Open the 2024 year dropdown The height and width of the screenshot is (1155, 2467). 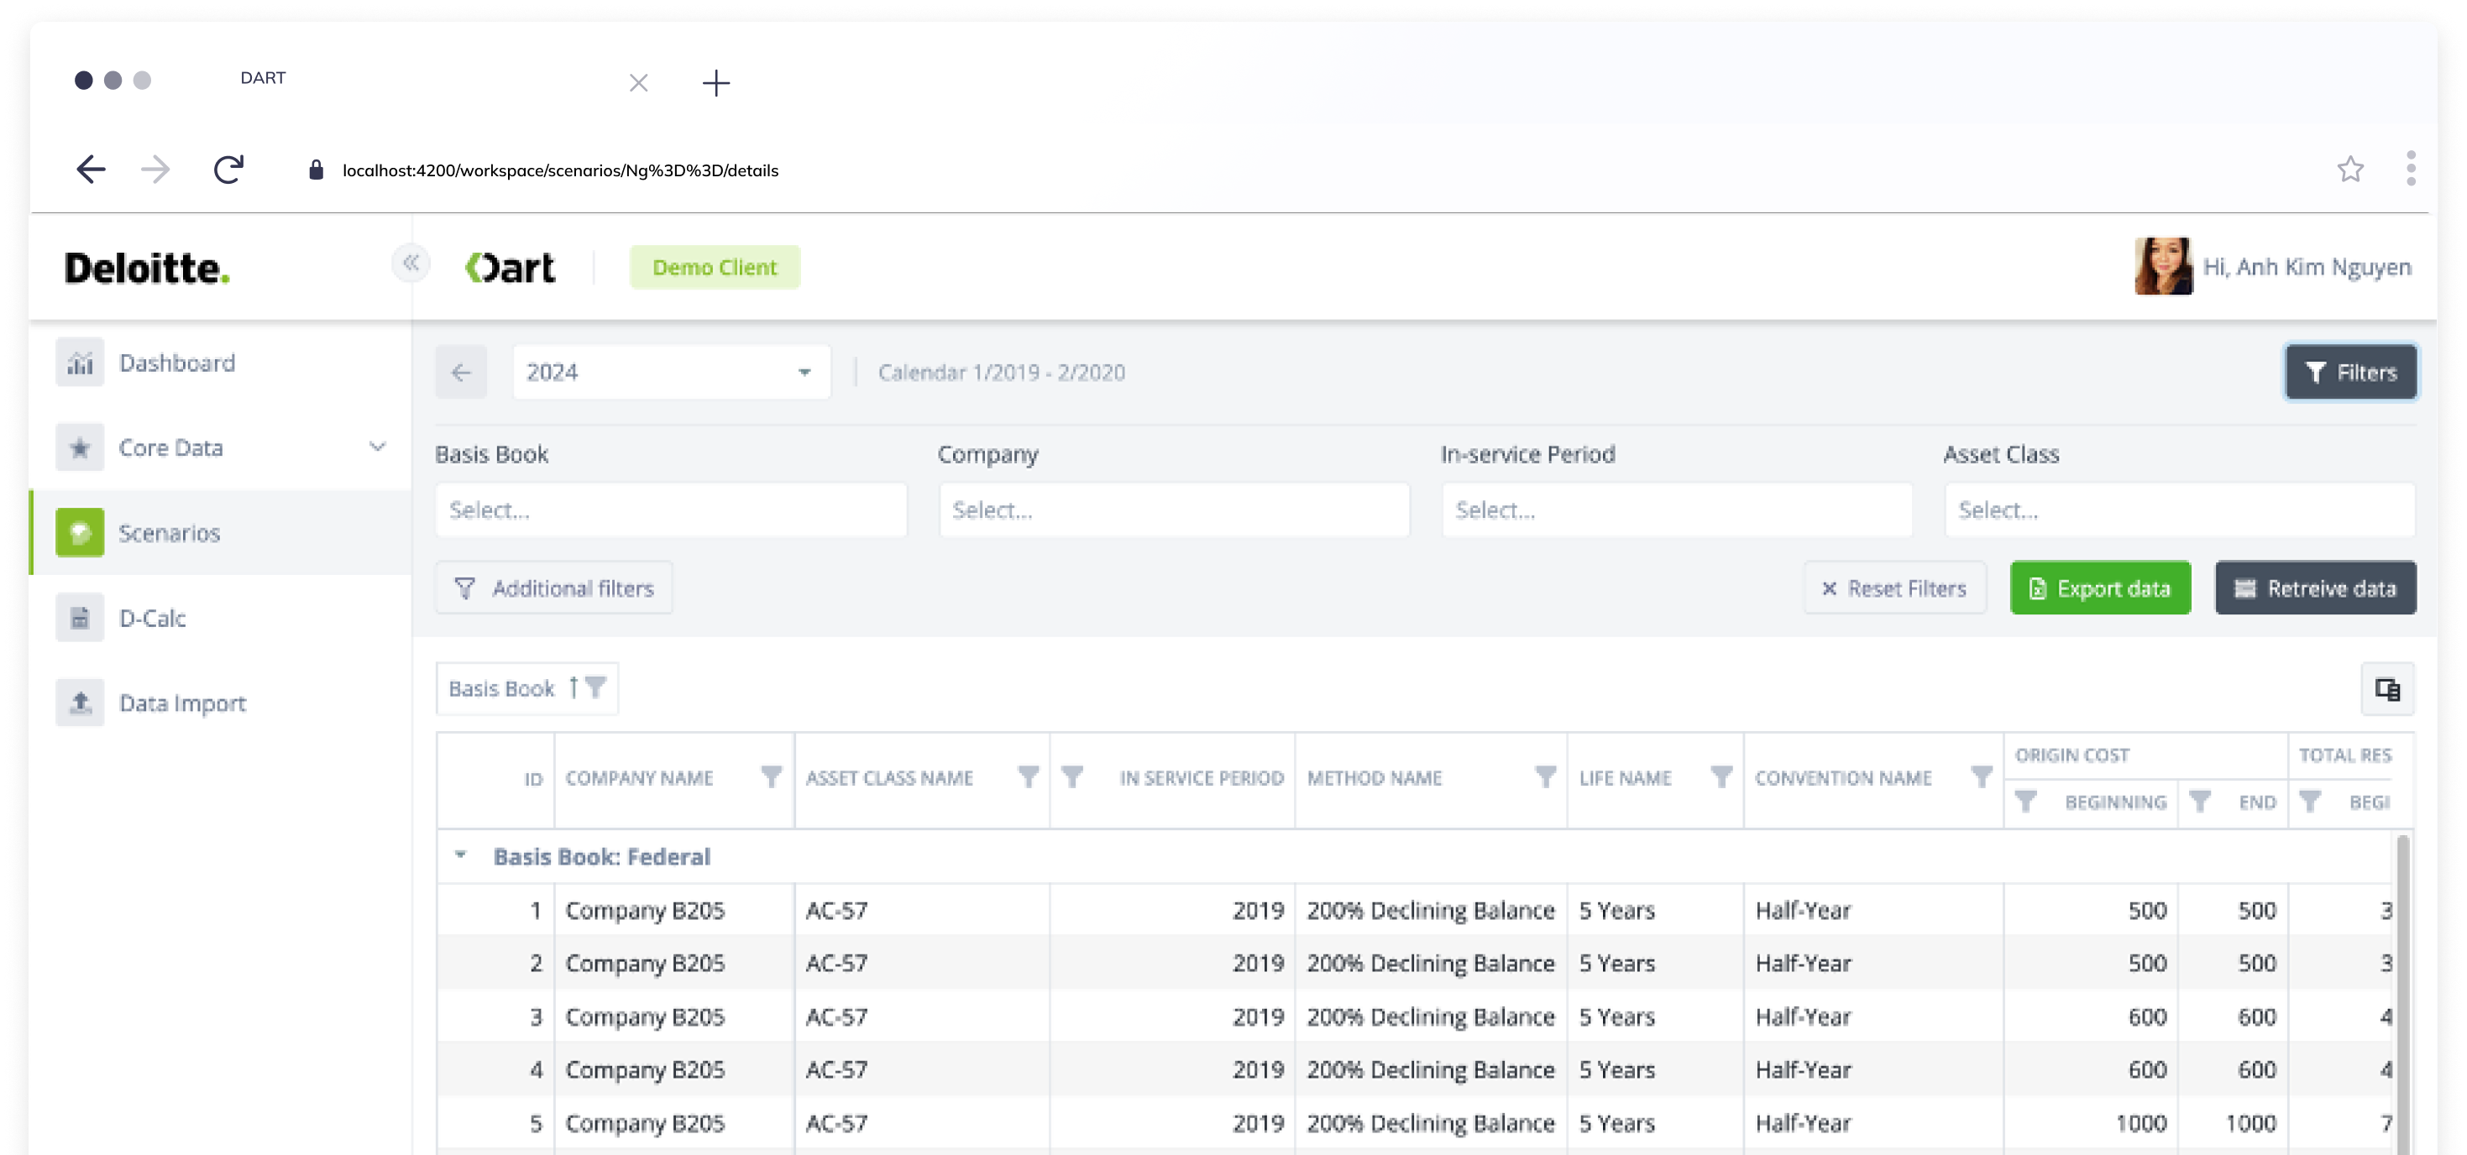(670, 373)
